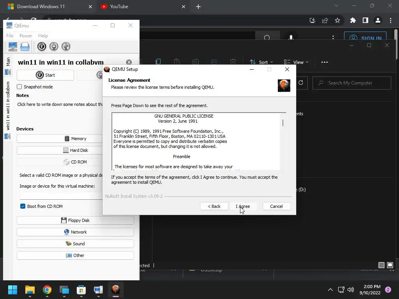Close the win11 in collabvm machine tab

tap(129, 62)
